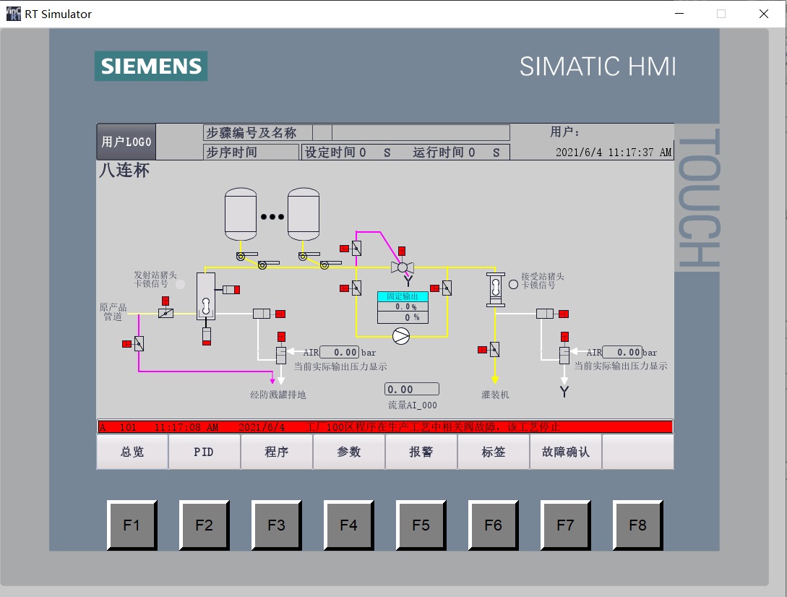Click the SIEMENS logo

(x=151, y=66)
